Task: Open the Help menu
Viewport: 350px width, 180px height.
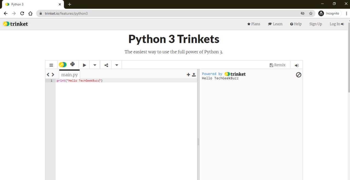Action: tap(296, 24)
